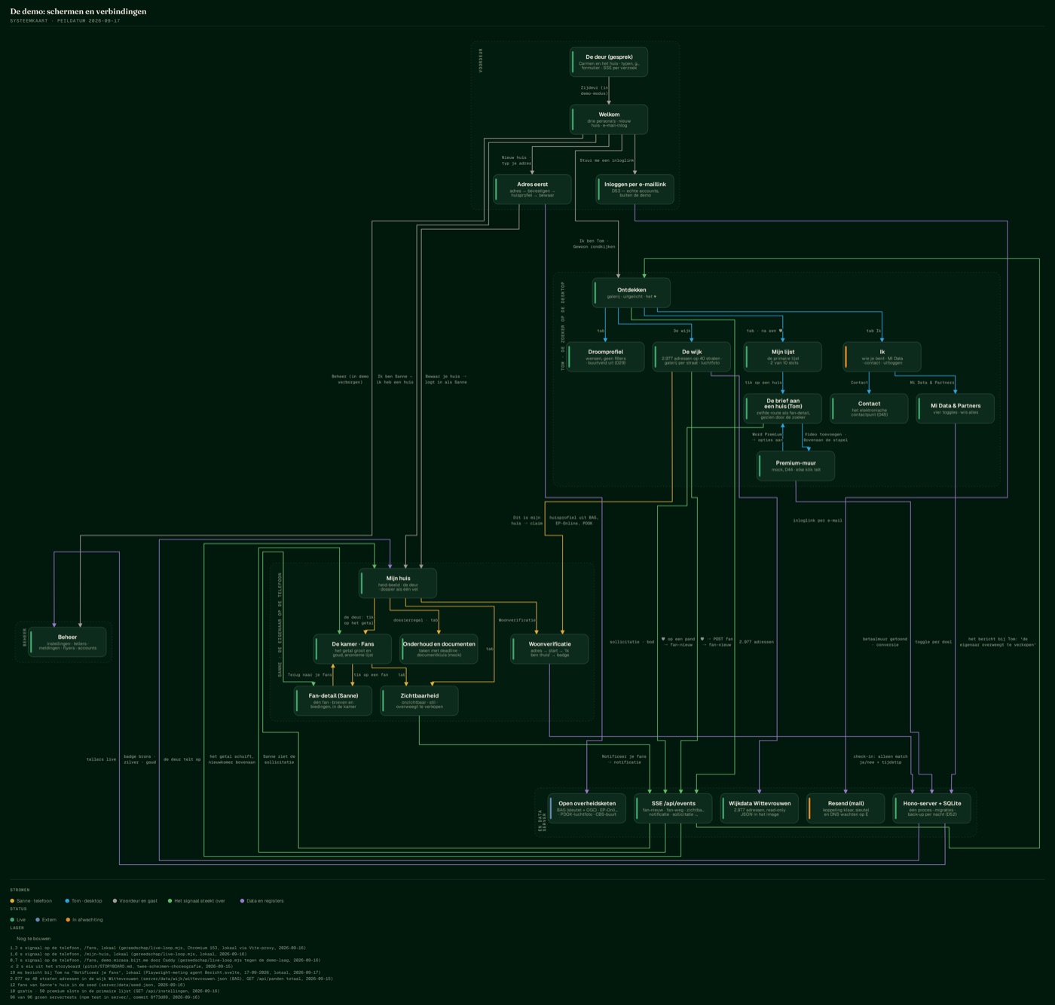Select the "Mi Data & Partners" node
Image resolution: width=1055 pixels, height=1005 pixels.
click(956, 408)
